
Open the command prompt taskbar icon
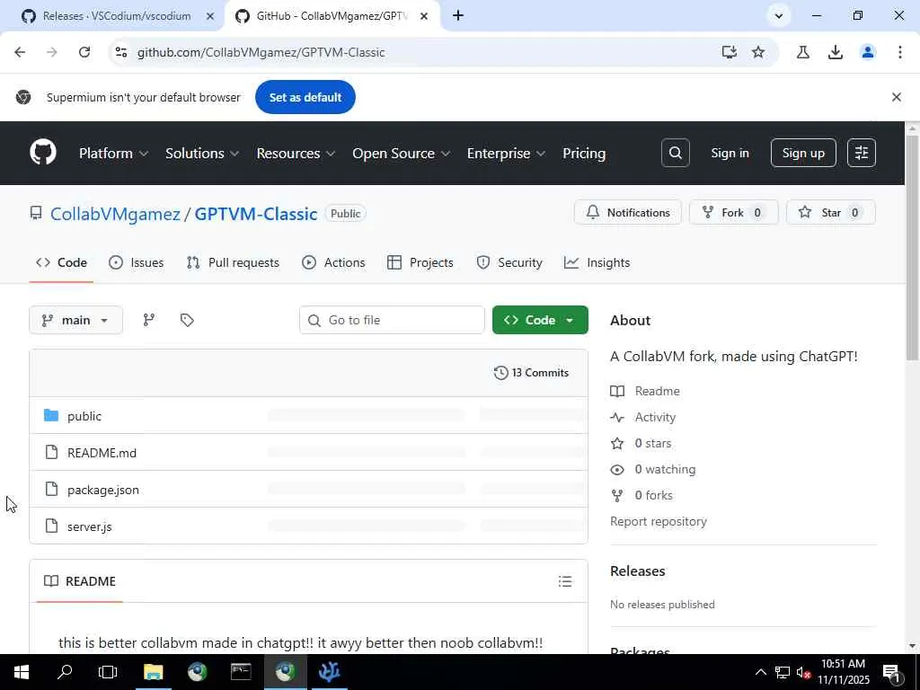(x=241, y=672)
